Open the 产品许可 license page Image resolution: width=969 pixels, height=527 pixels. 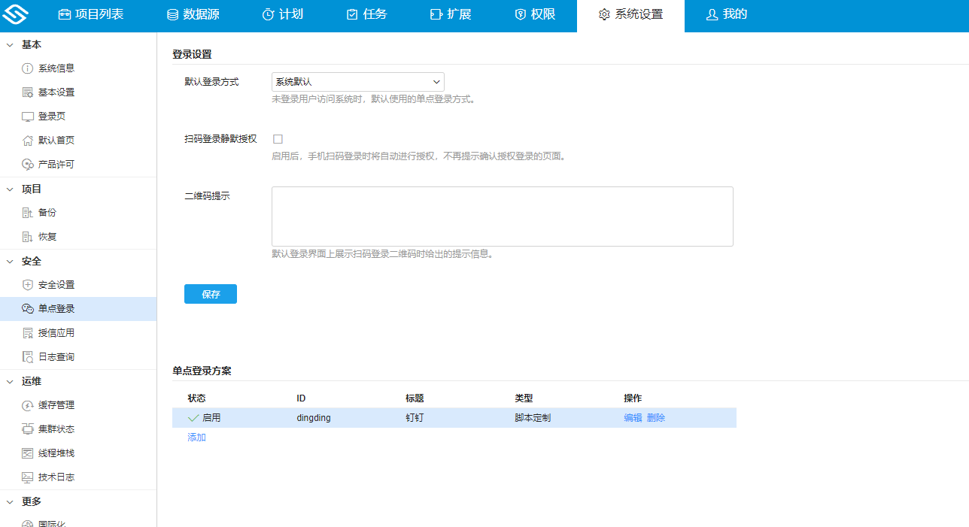tap(56, 164)
